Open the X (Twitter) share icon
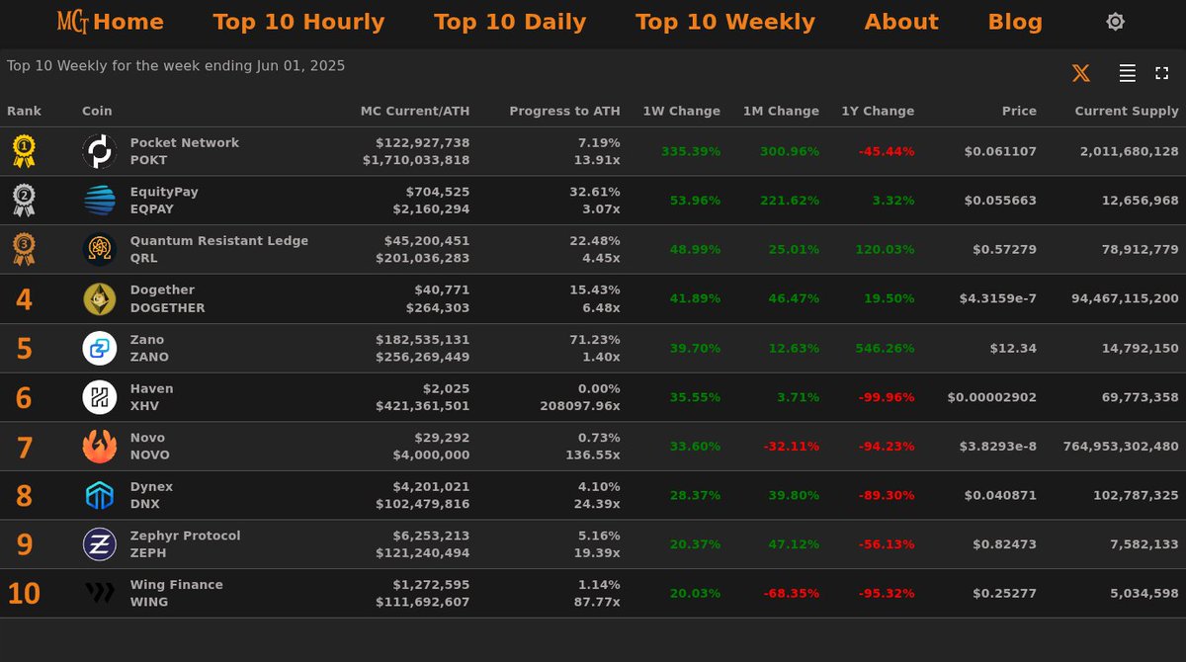 1081,73
